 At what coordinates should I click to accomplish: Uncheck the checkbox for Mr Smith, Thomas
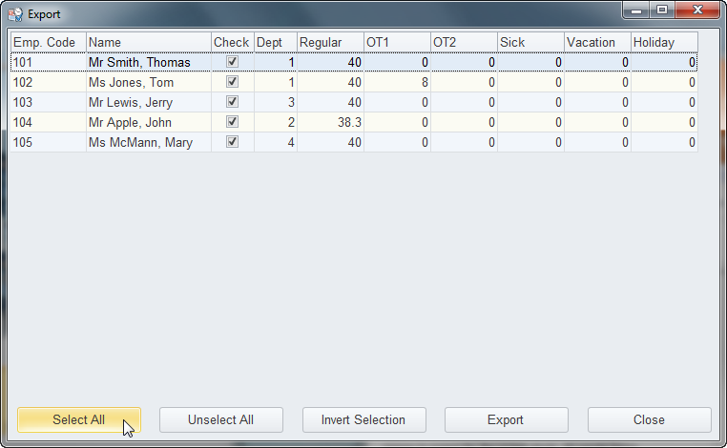232,62
